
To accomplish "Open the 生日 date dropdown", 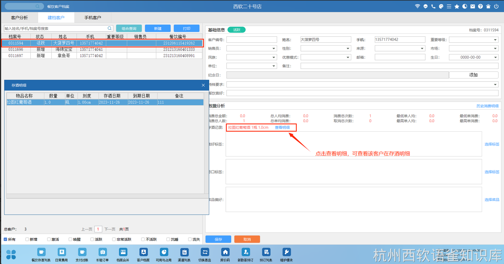I will pyautogui.click(x=495, y=57).
